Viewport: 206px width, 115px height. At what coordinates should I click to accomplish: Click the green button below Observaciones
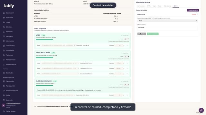153,34
